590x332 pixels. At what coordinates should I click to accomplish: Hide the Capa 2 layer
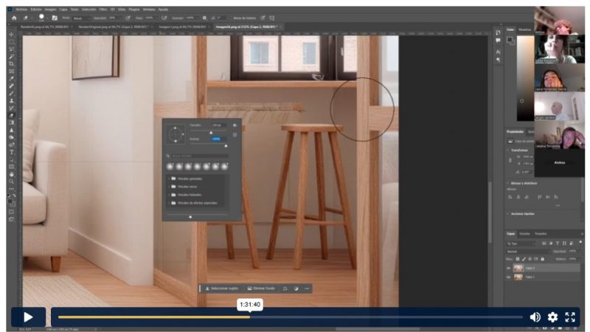[x=509, y=268]
